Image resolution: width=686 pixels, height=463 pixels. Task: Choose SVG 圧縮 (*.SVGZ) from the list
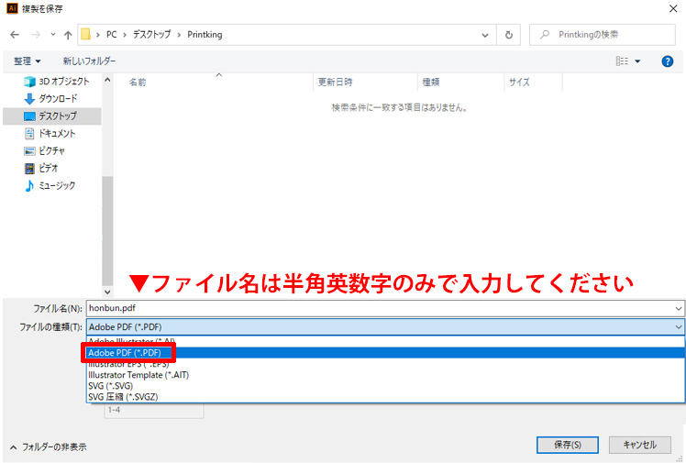(385, 397)
